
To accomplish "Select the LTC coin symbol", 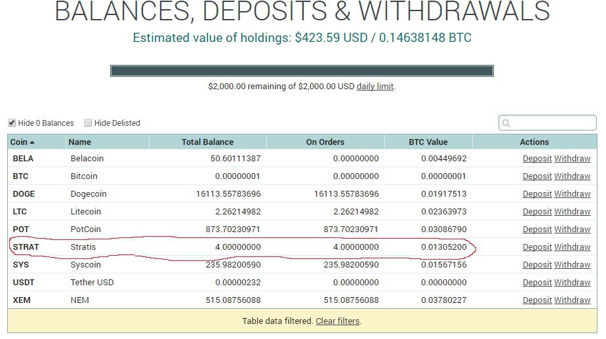I will pyautogui.click(x=20, y=212).
